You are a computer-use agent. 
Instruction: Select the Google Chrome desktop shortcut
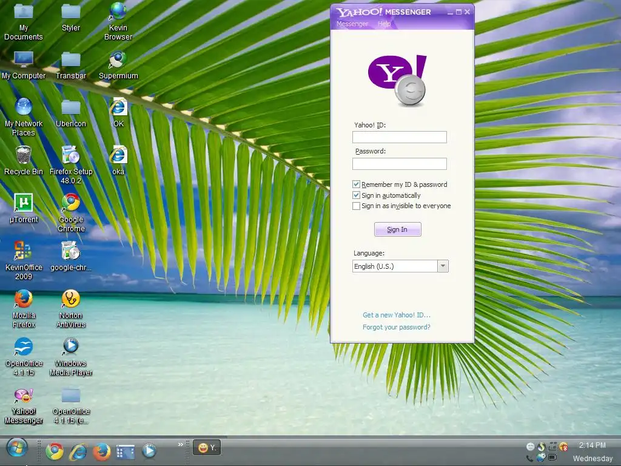(71, 213)
